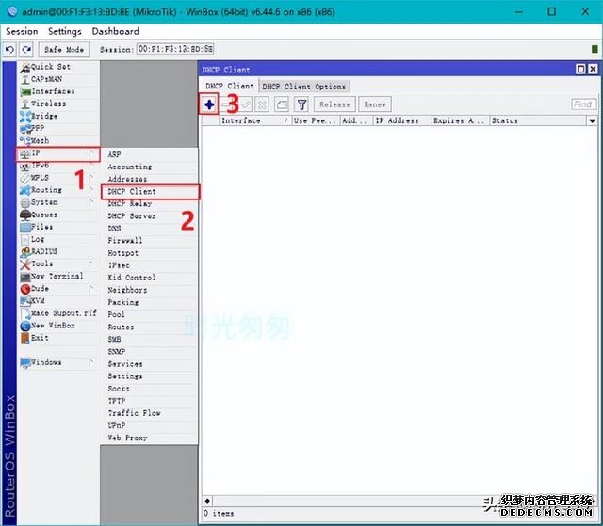Expand the IP submenu
Viewport: 603px width, 526px height.
click(58, 153)
